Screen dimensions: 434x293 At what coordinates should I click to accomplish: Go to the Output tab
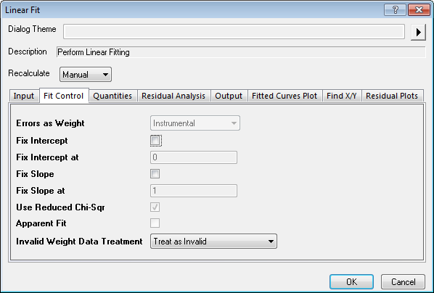(229, 96)
